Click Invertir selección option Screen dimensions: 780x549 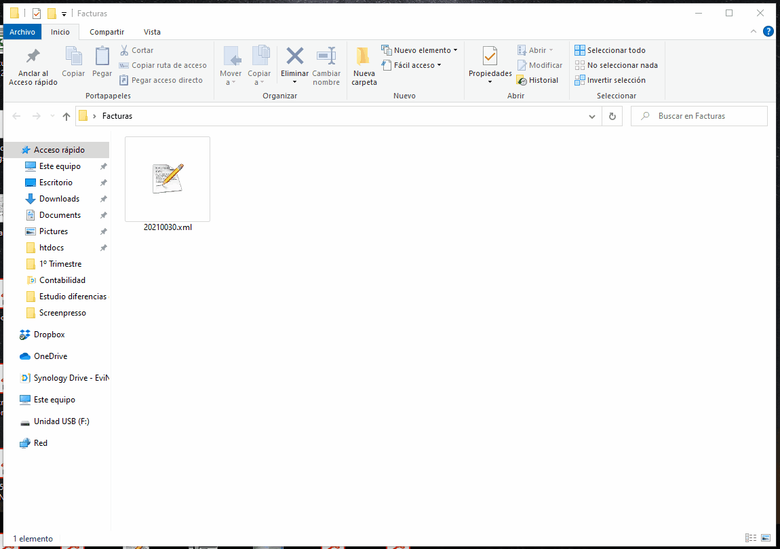[610, 80]
